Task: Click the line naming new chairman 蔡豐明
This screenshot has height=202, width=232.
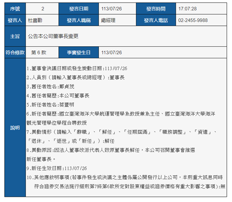Action: coord(50,105)
